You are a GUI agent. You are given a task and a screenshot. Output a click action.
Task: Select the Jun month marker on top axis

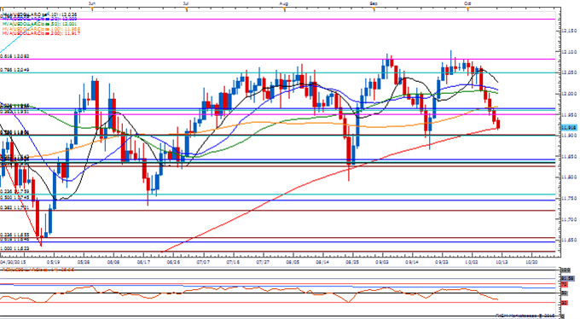click(x=92, y=3)
